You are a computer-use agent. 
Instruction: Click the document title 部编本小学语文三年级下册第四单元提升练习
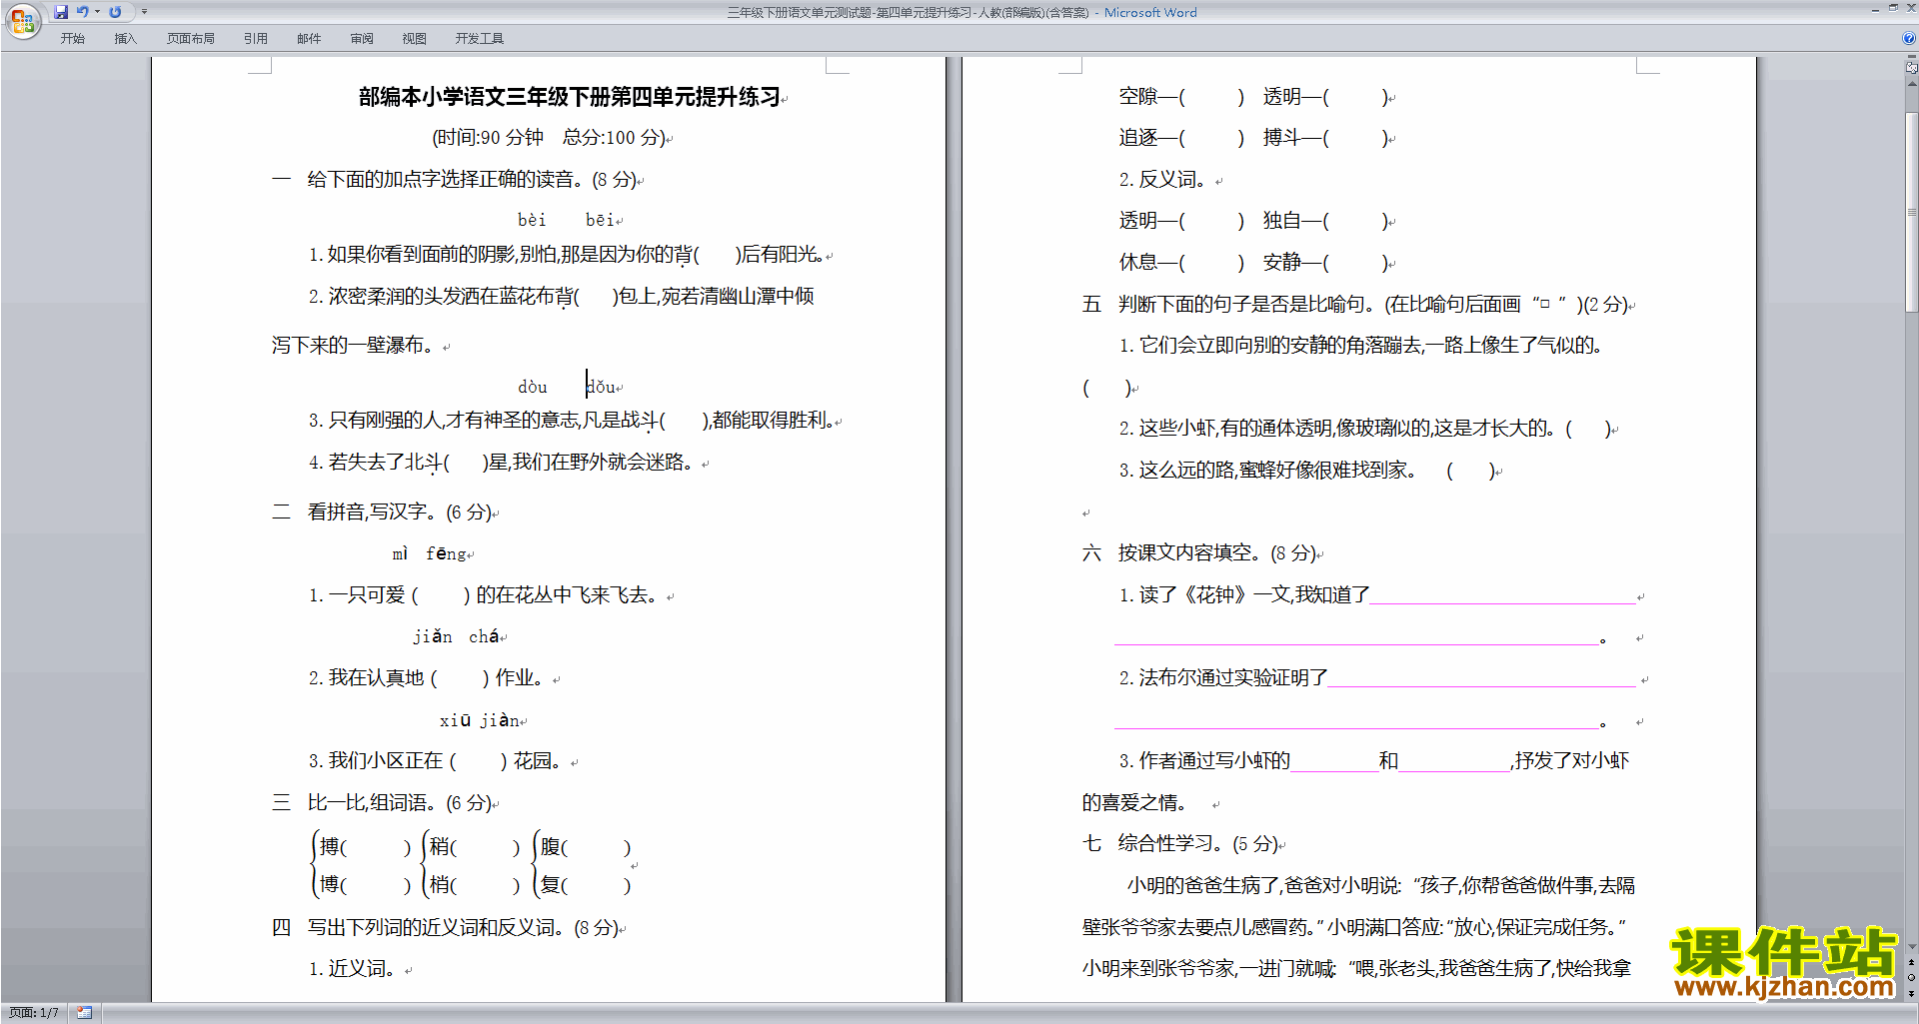[570, 97]
